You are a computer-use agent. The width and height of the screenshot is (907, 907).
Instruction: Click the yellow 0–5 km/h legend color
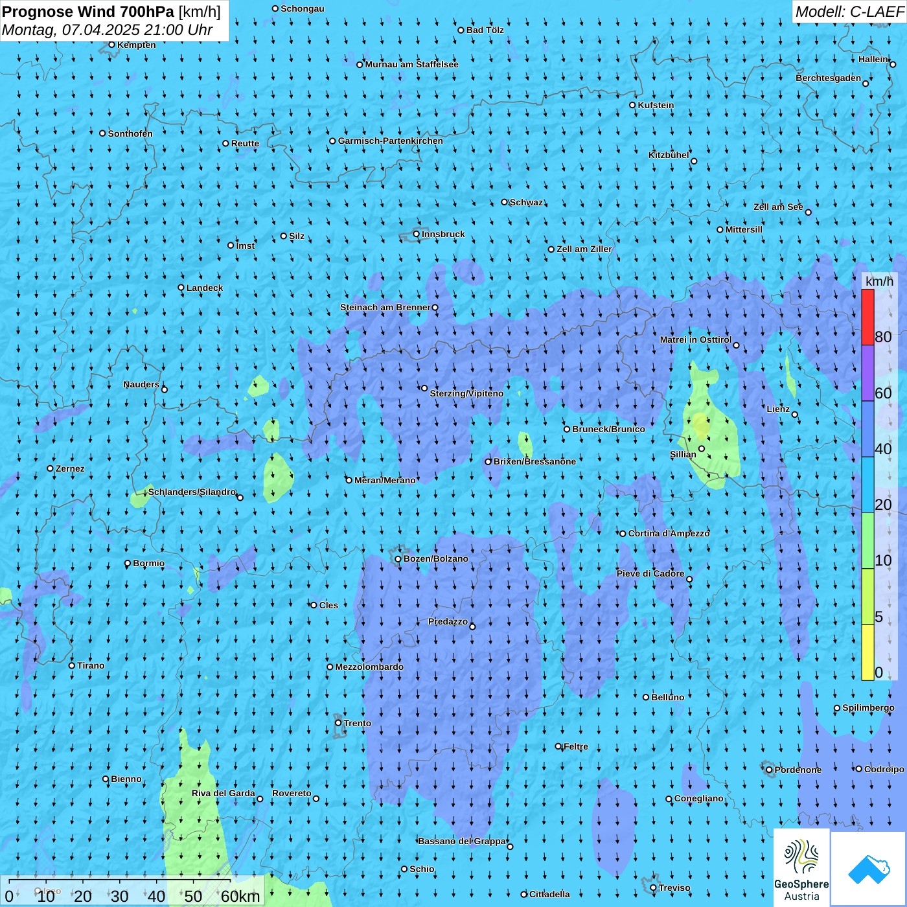pyautogui.click(x=867, y=652)
